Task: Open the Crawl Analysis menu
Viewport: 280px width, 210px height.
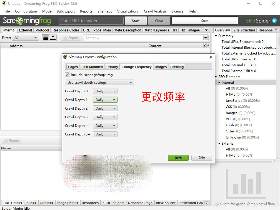Action: pyautogui.click(x=155, y=11)
